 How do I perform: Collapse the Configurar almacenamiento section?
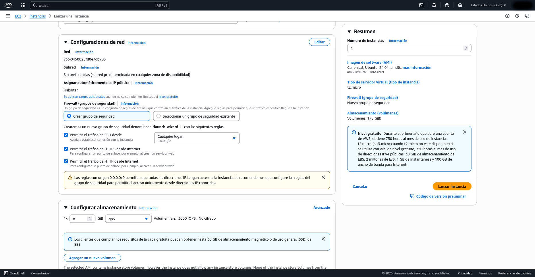click(x=66, y=208)
